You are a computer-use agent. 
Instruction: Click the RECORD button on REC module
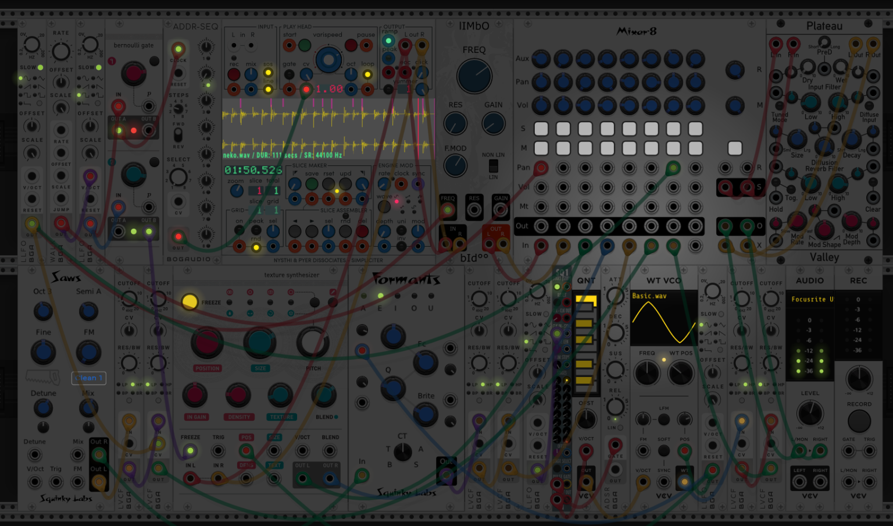pos(859,421)
